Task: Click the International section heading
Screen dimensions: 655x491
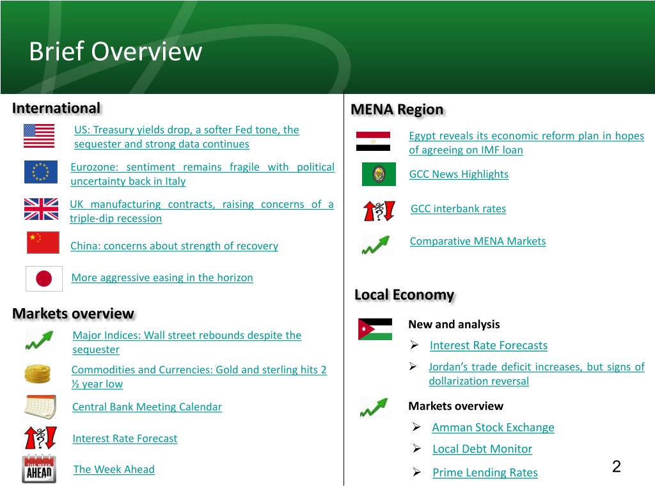Action: (56, 108)
